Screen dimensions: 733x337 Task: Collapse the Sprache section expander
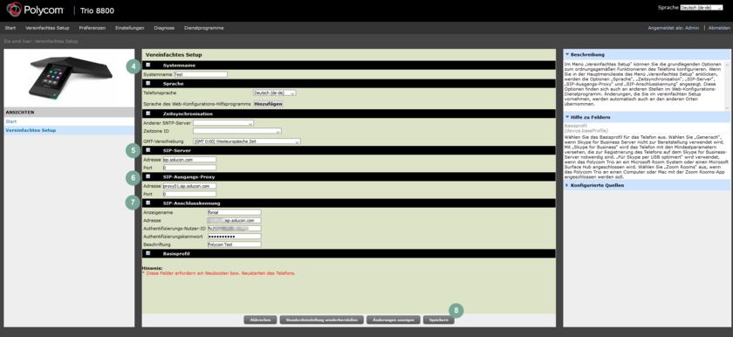[148, 84]
